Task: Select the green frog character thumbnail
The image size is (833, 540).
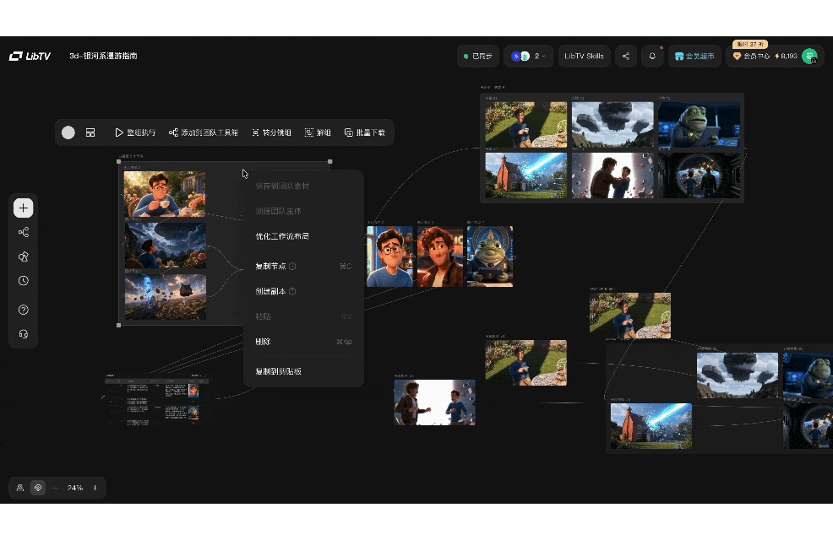Action: point(490,256)
